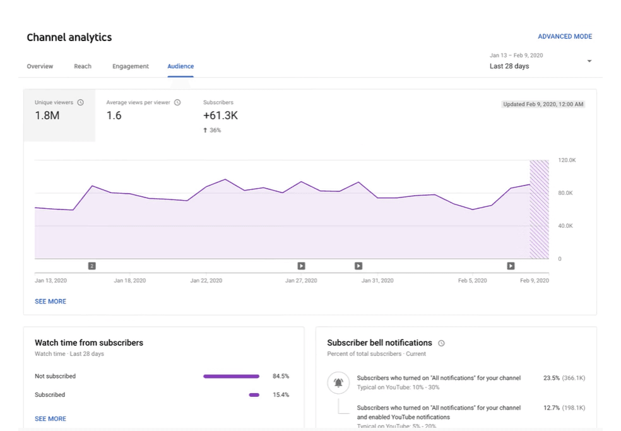Switch to the Overview tab
The height and width of the screenshot is (431, 621).
40,66
